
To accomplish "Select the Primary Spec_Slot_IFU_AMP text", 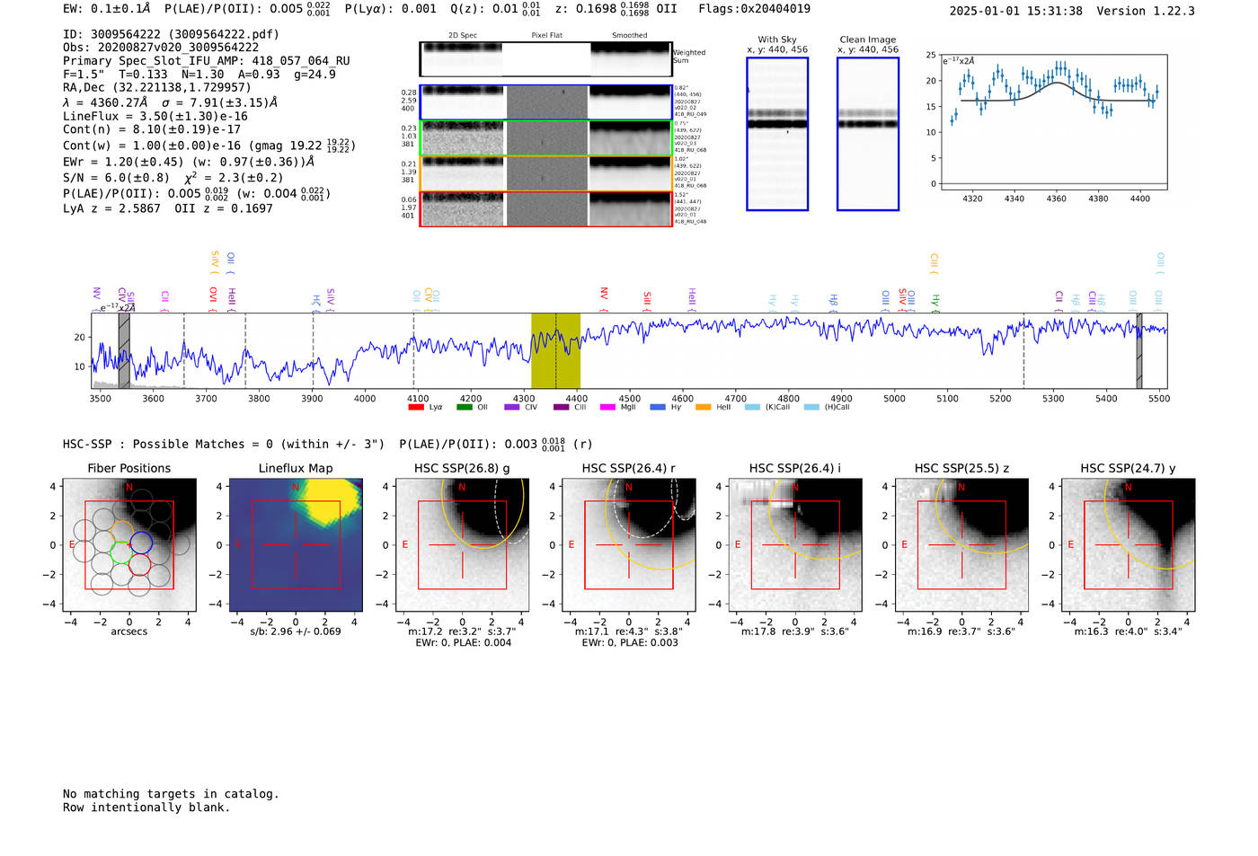I will pyautogui.click(x=207, y=61).
